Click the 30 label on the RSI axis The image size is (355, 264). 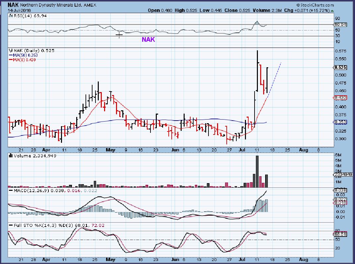pyautogui.click(x=337, y=36)
